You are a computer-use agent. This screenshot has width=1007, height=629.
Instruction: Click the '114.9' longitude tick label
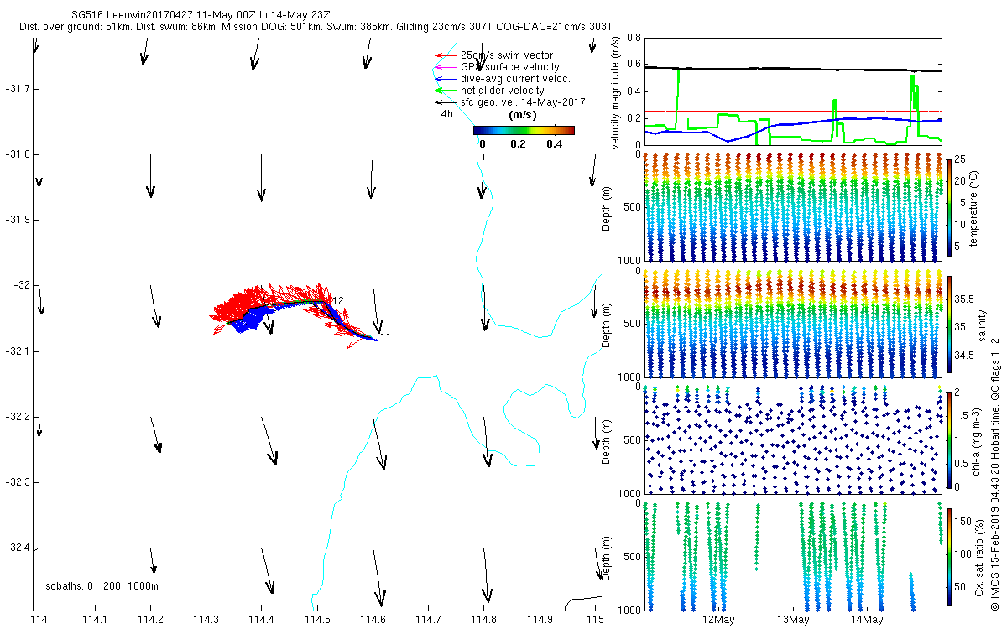click(x=540, y=619)
